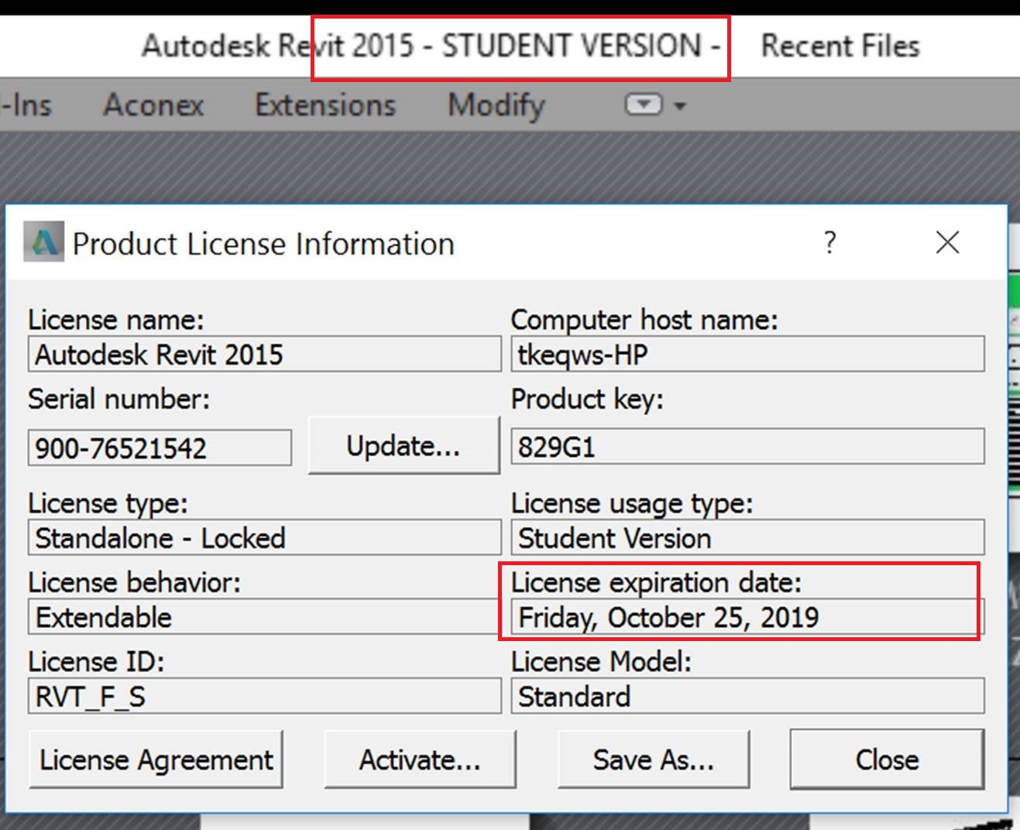1020x830 pixels.
Task: Click the "License expiration date:" label
Action: point(656,582)
